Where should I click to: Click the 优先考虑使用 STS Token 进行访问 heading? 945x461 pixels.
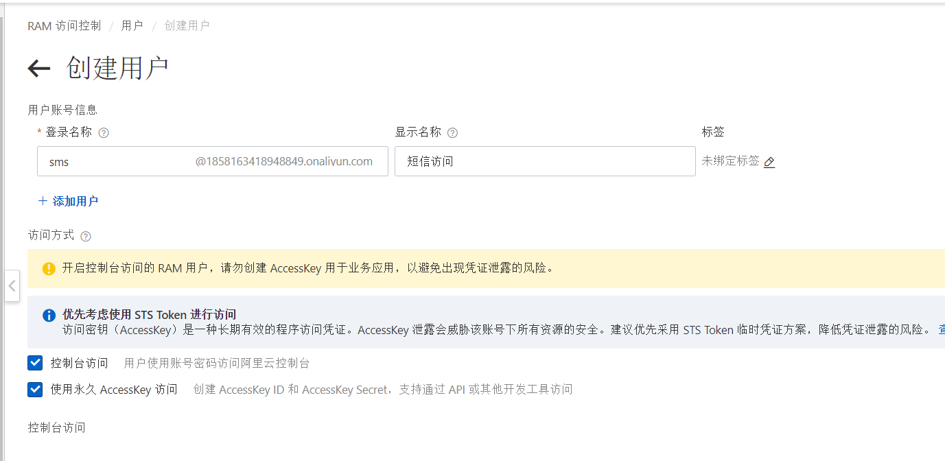149,315
